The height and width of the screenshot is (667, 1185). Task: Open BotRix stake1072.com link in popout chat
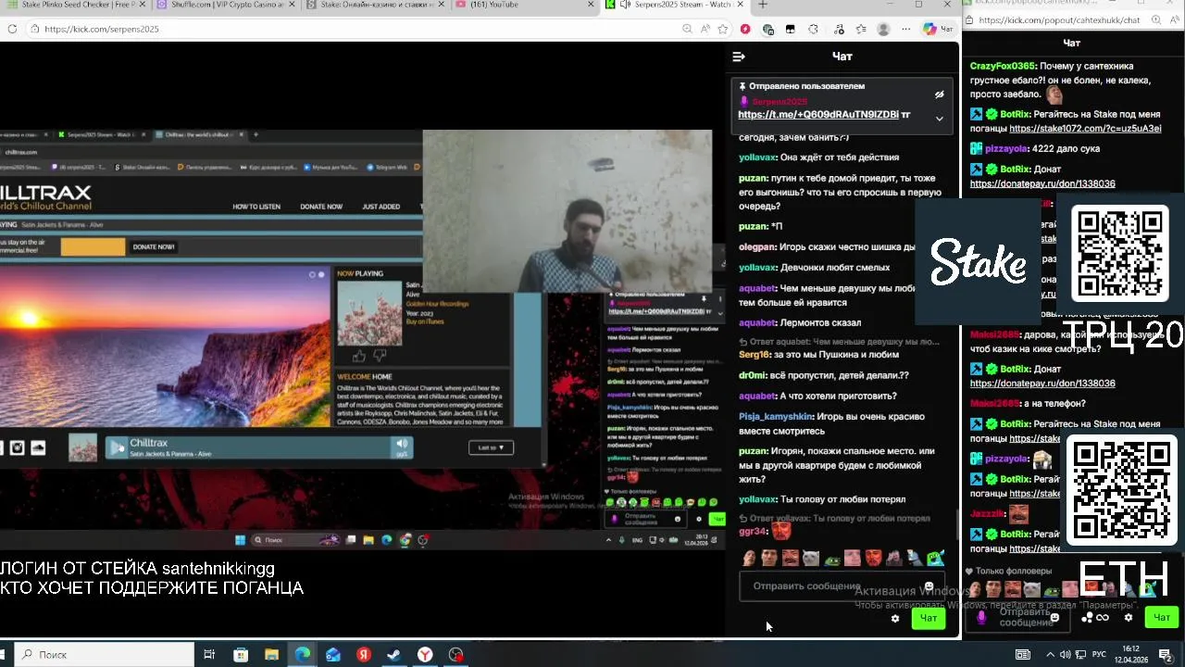click(1085, 129)
